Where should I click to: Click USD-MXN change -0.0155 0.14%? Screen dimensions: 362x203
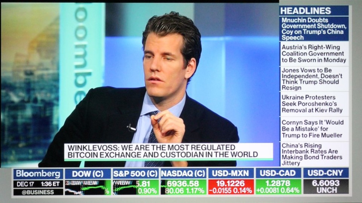pyautogui.click(x=230, y=191)
